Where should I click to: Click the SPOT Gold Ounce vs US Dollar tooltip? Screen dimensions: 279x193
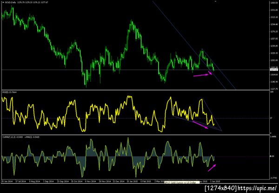click(181, 182)
